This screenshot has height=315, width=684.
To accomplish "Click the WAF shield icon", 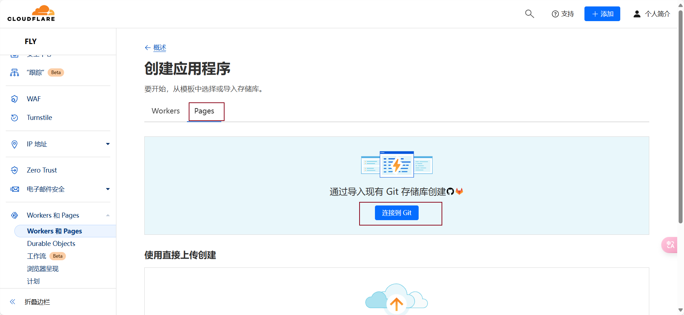I will click(14, 99).
